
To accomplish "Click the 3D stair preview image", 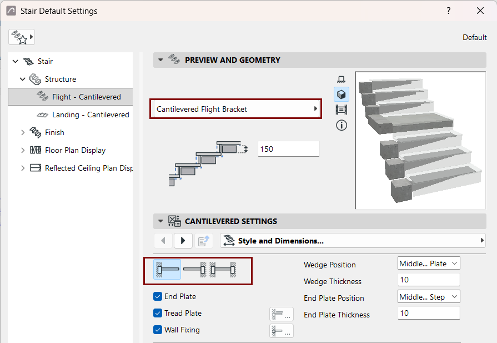I will [x=420, y=140].
